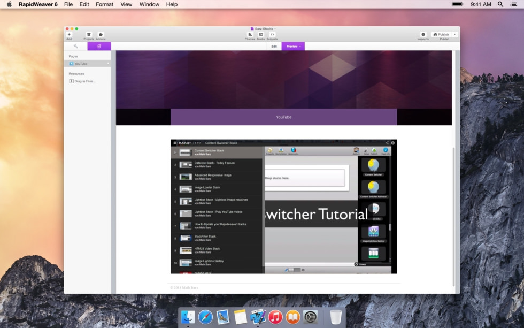Play Image Lightbox Gallery playlist item
The image size is (524, 328).
click(x=217, y=263)
